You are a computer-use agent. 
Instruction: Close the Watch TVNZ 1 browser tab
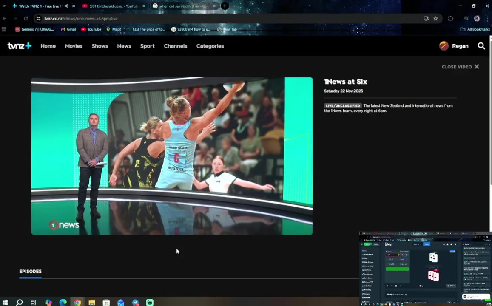[74, 6]
